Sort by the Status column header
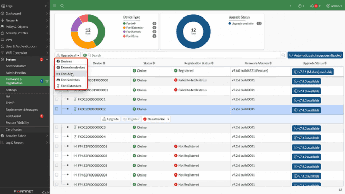 point(149,63)
